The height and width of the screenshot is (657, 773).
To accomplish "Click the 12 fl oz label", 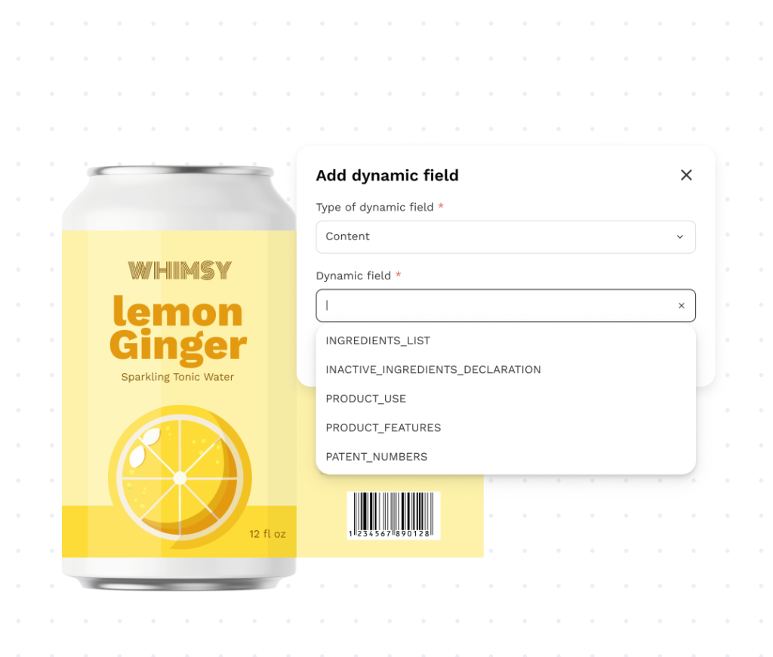I will pos(267,534).
